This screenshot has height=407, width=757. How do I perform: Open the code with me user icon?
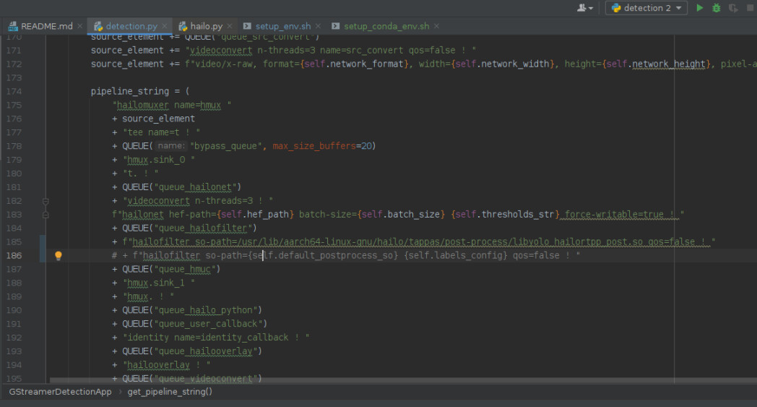[584, 8]
